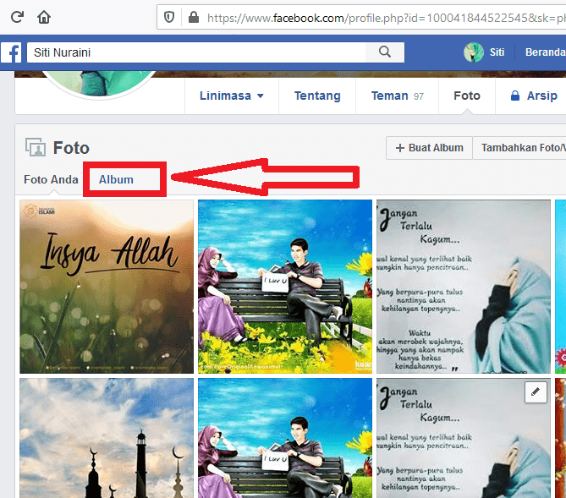The image size is (566, 498).
Task: Click the Foto section heading text
Action: [x=71, y=148]
